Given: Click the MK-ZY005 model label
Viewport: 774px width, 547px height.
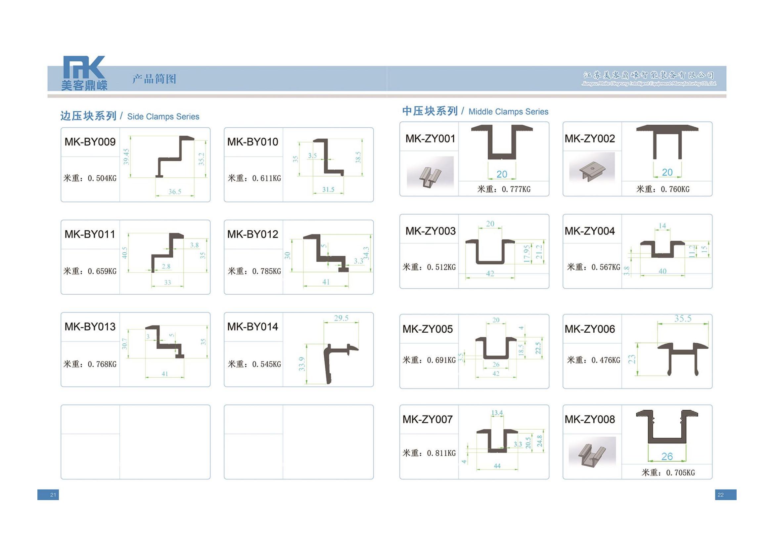Looking at the screenshot, I should (x=428, y=329).
